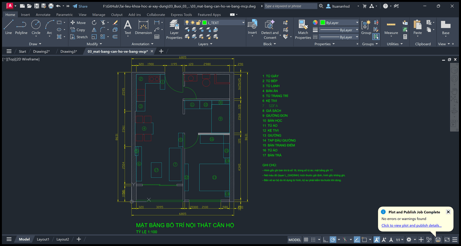Click the green ByLayer object color swatch
461x246 pixels.
[323, 23]
